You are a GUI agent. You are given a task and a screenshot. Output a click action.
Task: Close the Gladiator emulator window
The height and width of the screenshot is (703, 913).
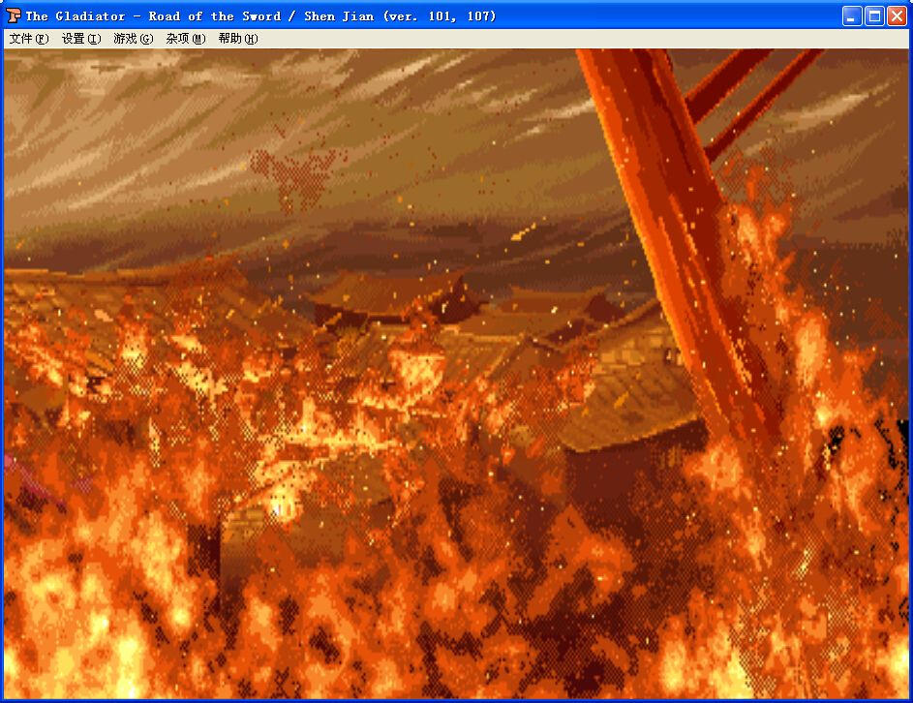897,16
